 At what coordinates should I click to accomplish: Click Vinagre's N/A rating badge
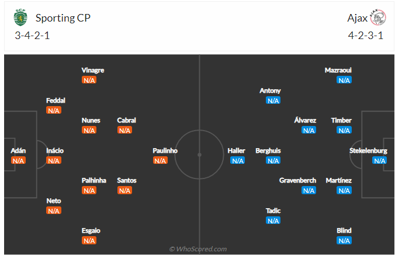89,80
